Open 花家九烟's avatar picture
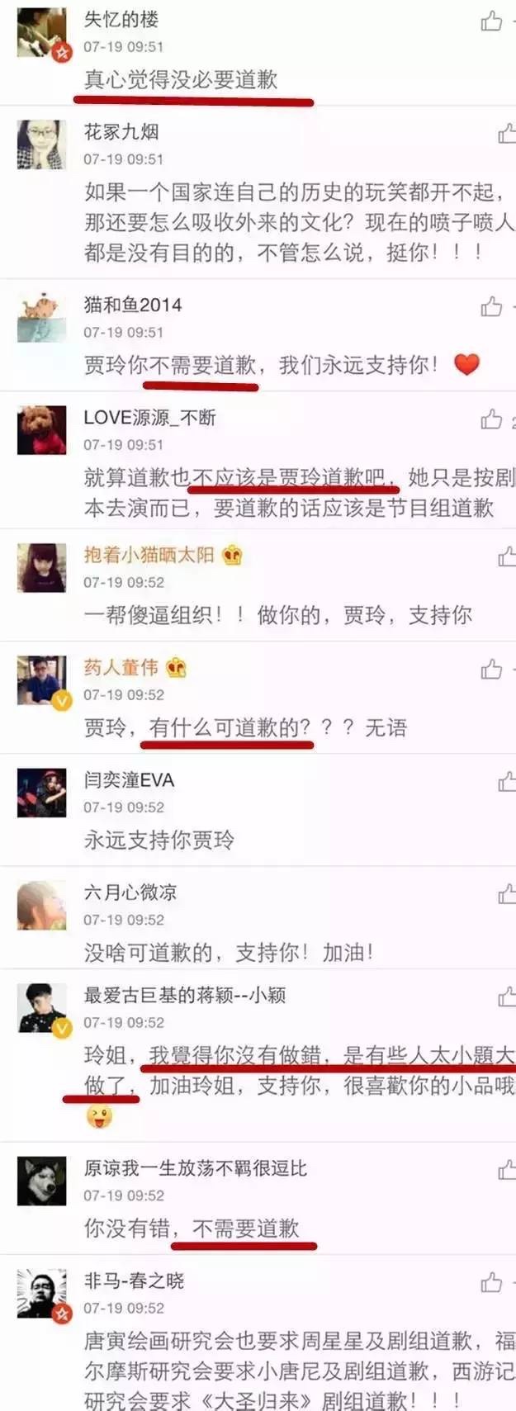This screenshot has width=516, height=1411. [42, 144]
